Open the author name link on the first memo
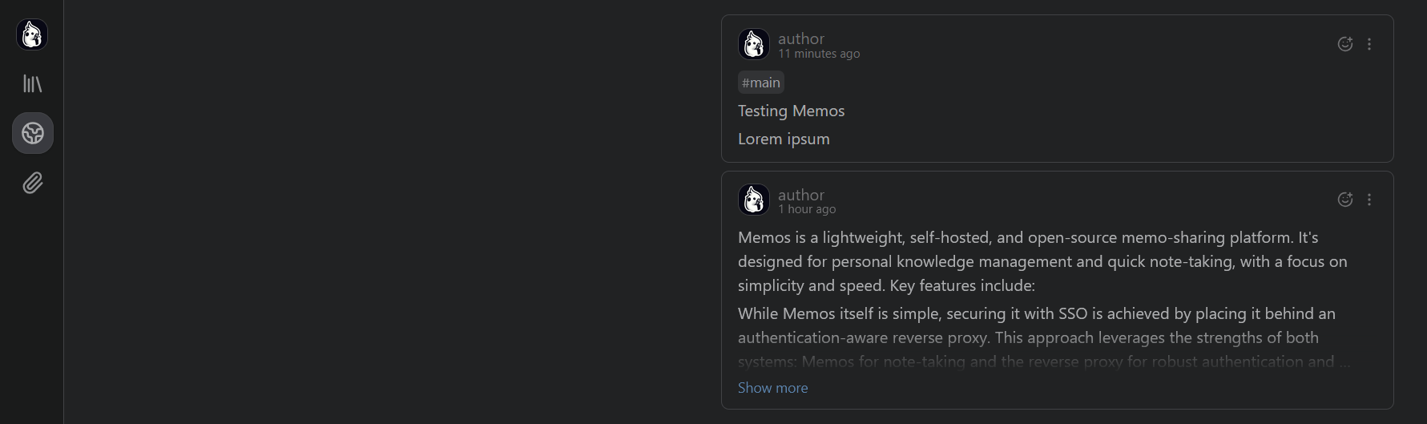The image size is (1427, 424). click(x=800, y=38)
